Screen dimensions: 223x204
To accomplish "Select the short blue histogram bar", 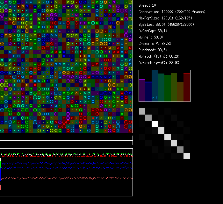I will click(x=148, y=92).
